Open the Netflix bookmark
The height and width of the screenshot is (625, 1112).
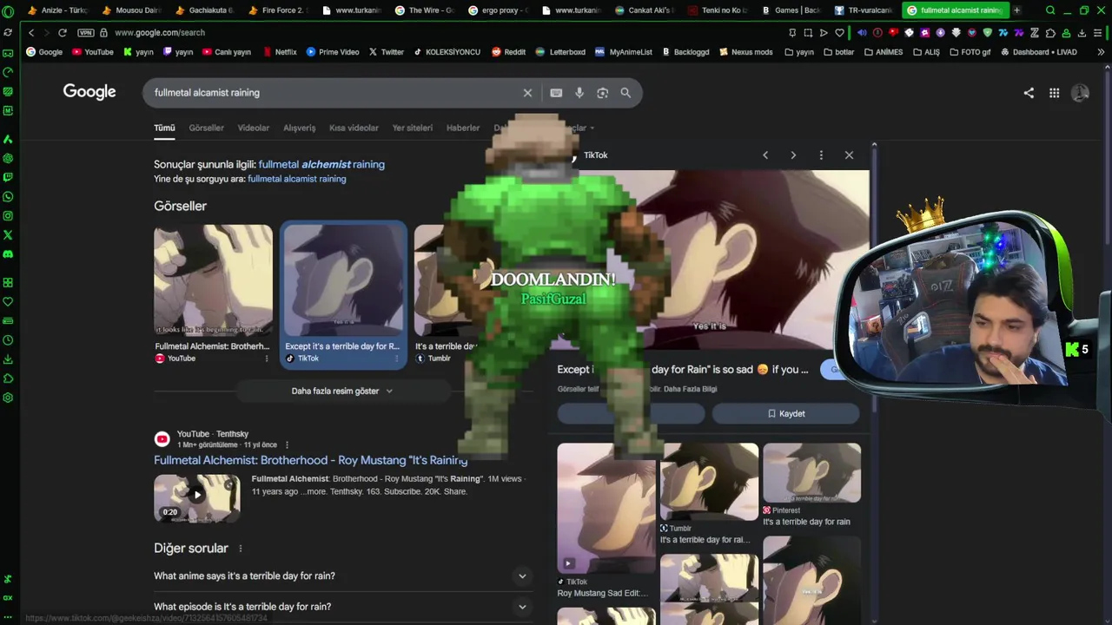click(279, 52)
